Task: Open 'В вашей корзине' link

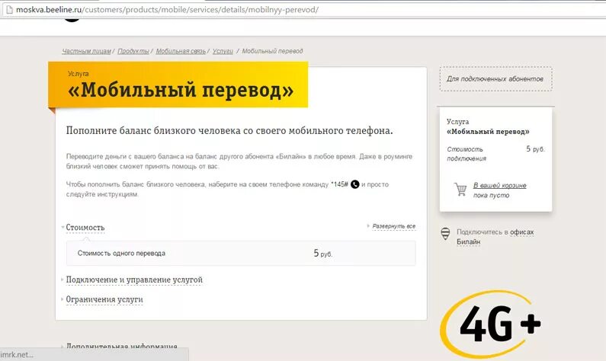Action: click(500, 185)
